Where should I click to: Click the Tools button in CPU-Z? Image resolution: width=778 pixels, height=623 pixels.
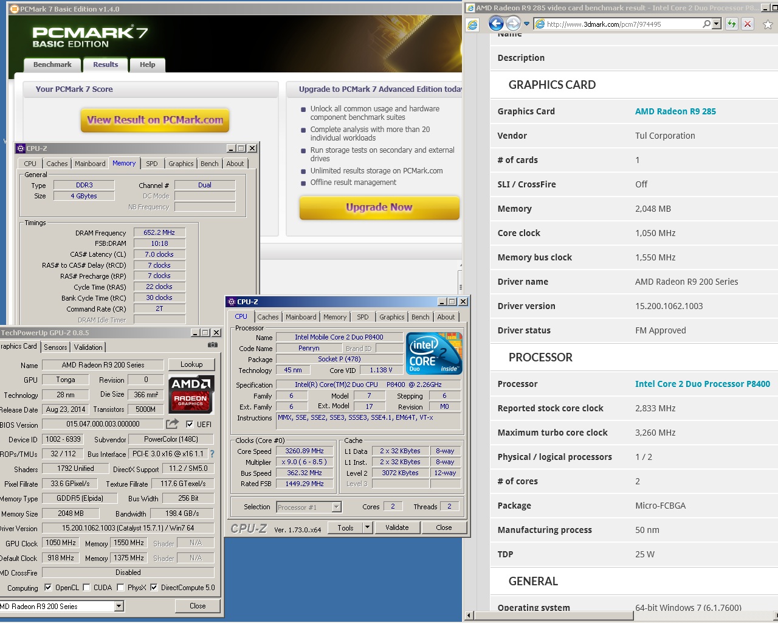[345, 527]
